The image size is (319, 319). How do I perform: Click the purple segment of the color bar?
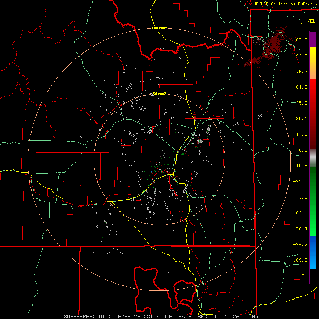[313, 39]
